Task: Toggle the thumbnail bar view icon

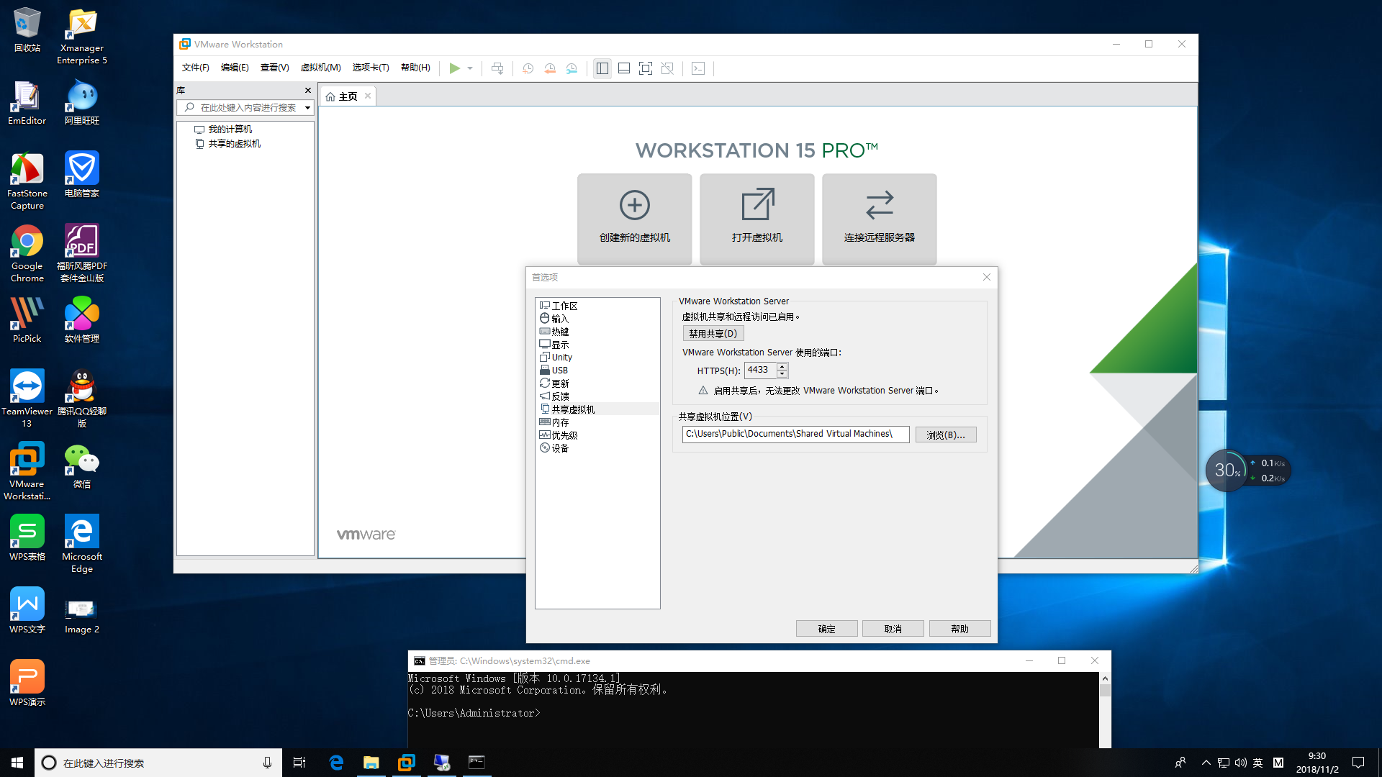Action: click(x=624, y=68)
